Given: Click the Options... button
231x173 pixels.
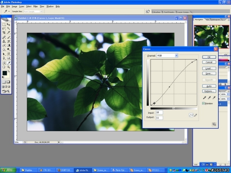Looking at the screenshot, I should pyautogui.click(x=209, y=91).
